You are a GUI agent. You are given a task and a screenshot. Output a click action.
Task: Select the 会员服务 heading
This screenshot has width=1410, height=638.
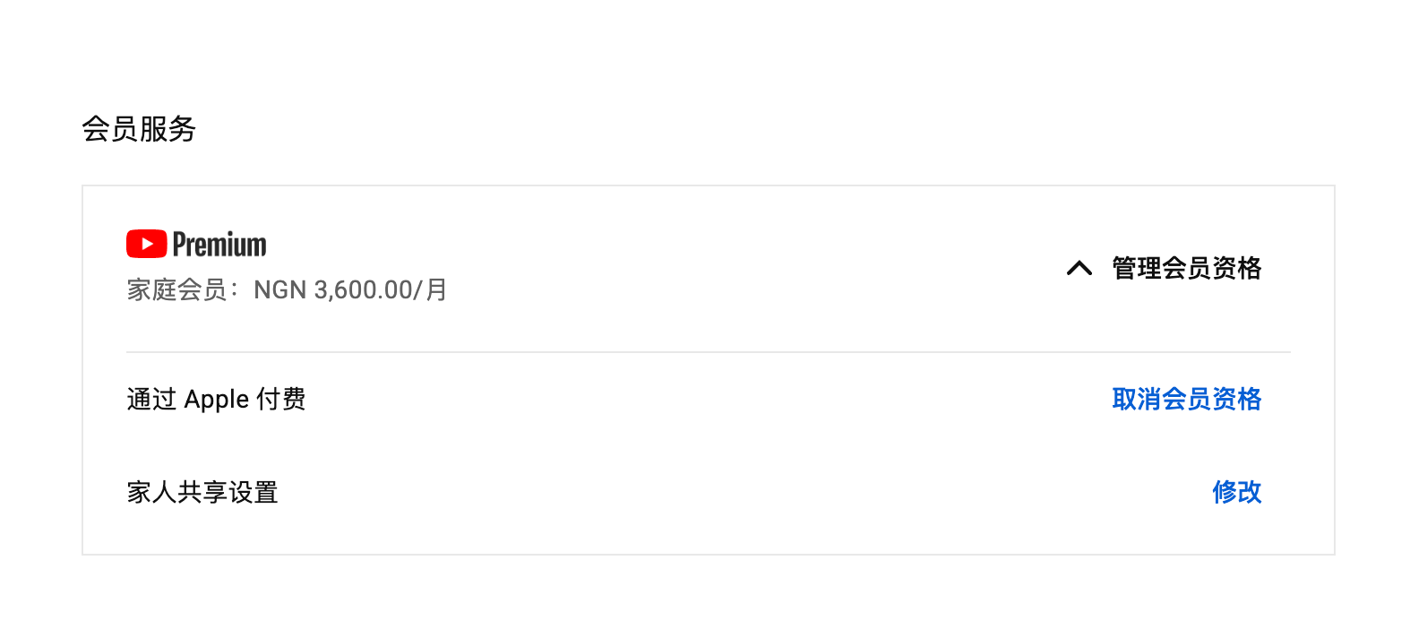pos(139,129)
